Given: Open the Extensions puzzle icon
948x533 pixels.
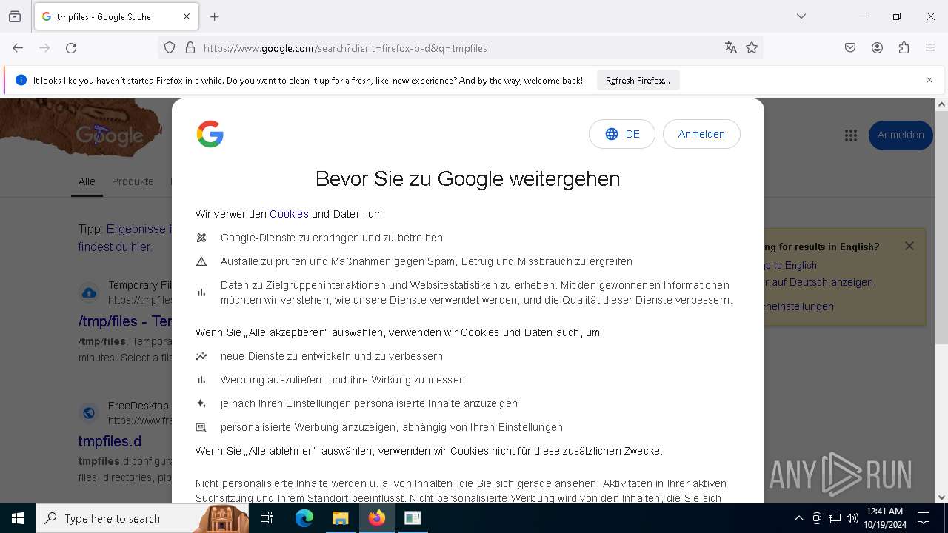Looking at the screenshot, I should pyautogui.click(x=904, y=48).
